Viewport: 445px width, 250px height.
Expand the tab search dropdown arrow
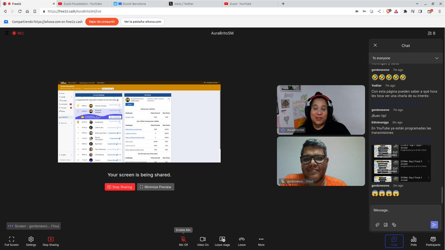point(417,4)
